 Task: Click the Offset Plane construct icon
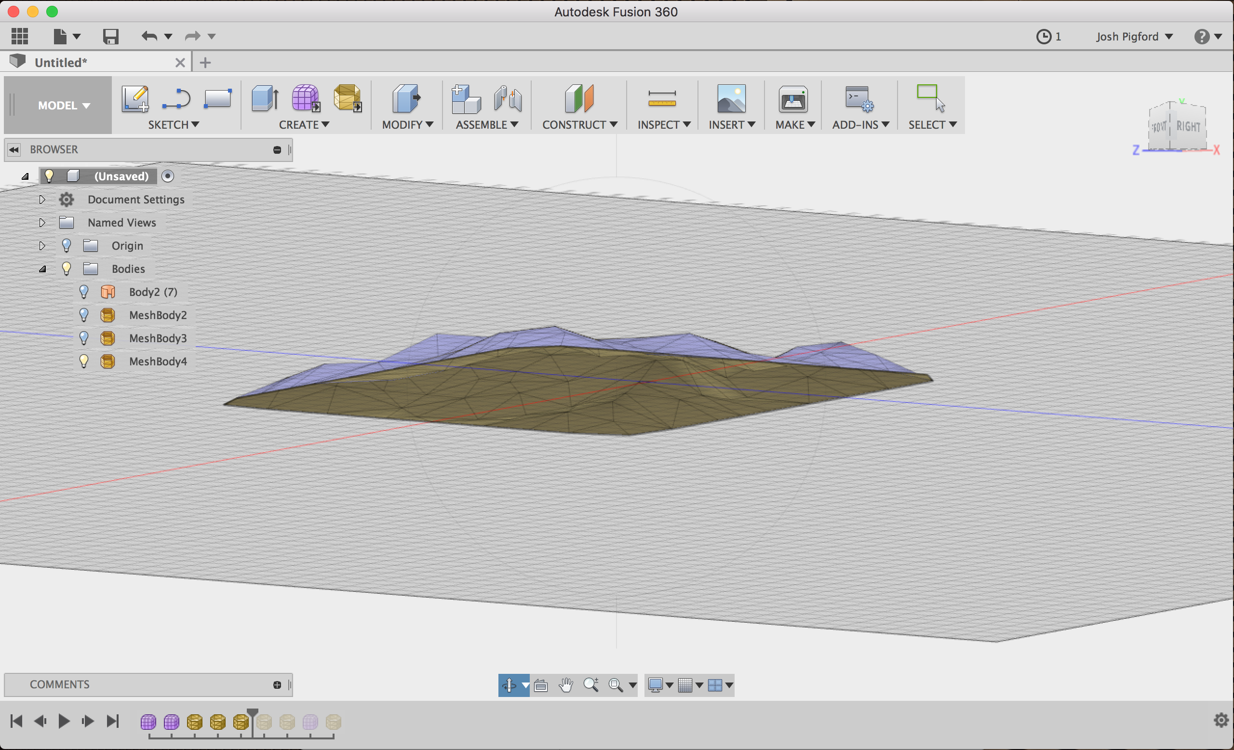(579, 98)
